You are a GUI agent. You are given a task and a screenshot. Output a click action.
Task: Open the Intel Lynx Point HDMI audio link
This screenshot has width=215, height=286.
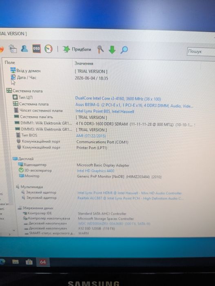[129, 193]
